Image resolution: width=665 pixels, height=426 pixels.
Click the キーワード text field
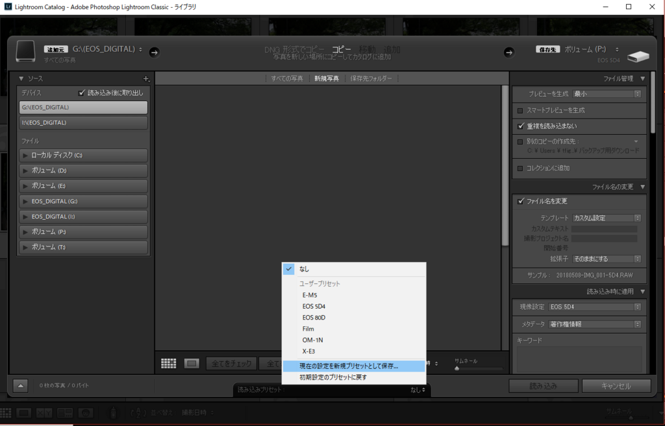580,359
